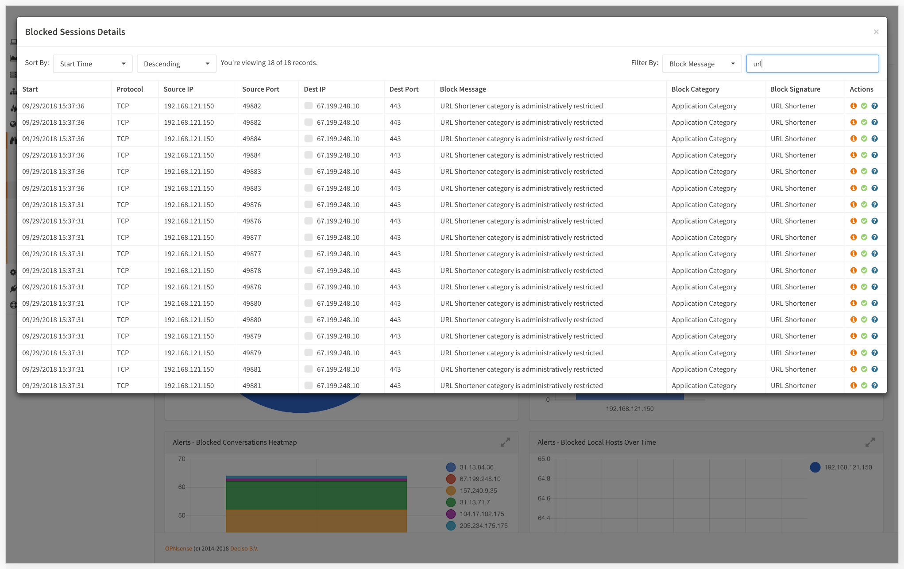This screenshot has width=904, height=569.
Task: Expand the Descending sort order dropdown
Action: 176,63
